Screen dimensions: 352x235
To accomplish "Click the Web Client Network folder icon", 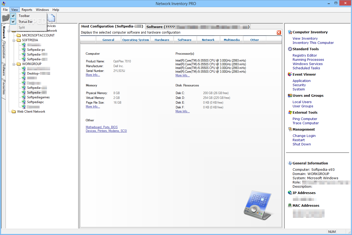I will point(14,112).
